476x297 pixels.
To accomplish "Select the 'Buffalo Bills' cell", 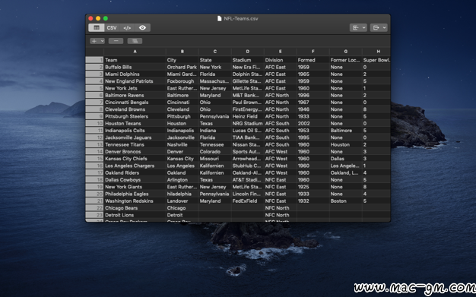I will point(135,67).
